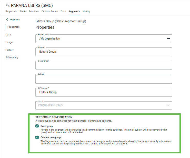This screenshot has width=190, height=158.
Task: Switch to the Data top tab
Action: [63, 12]
